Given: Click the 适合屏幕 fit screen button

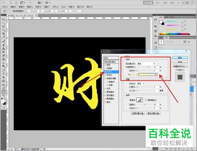Looking at the screenshot, I should point(47,11).
